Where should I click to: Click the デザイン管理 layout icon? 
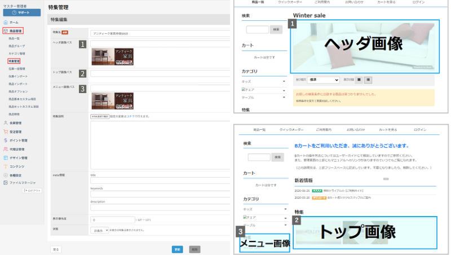coord(5,157)
